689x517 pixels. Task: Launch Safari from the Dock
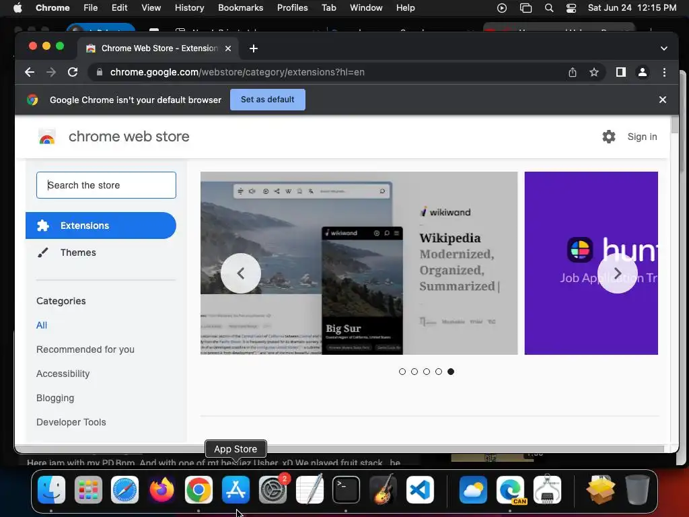(x=124, y=489)
